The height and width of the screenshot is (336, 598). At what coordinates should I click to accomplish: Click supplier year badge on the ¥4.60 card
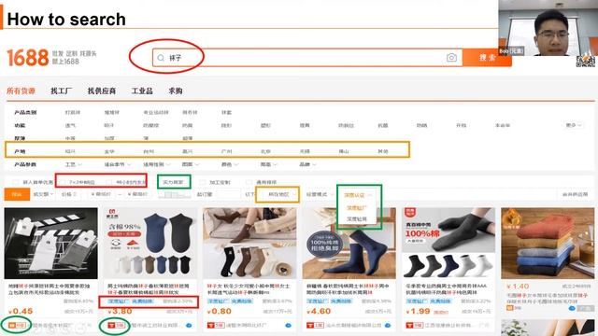(315, 326)
